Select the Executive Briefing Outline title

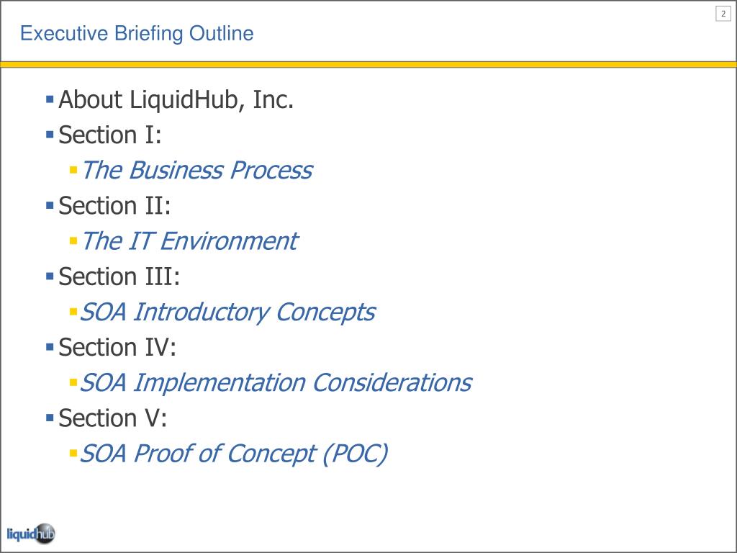point(137,33)
